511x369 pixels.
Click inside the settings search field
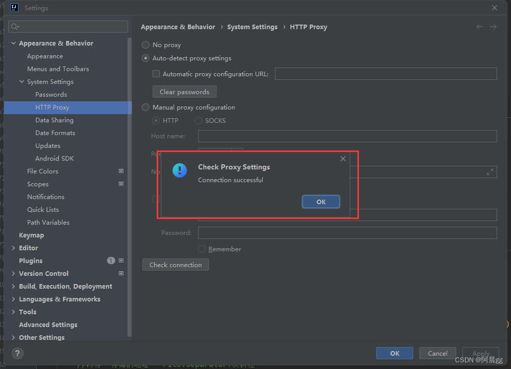click(67, 26)
